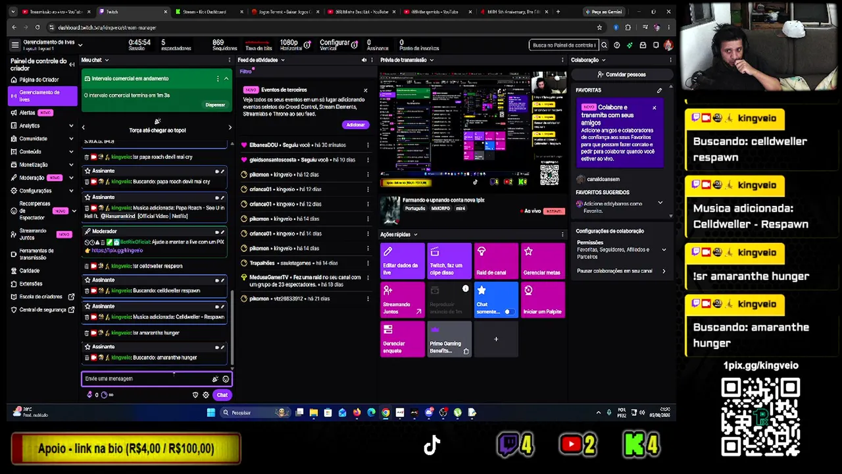Screen dimensions: 842x474
Task: Go to previous chat goal arrow
Action: pyautogui.click(x=84, y=127)
